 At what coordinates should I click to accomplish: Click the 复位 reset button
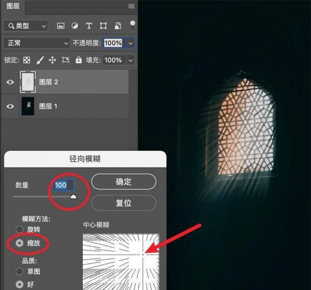tap(123, 203)
